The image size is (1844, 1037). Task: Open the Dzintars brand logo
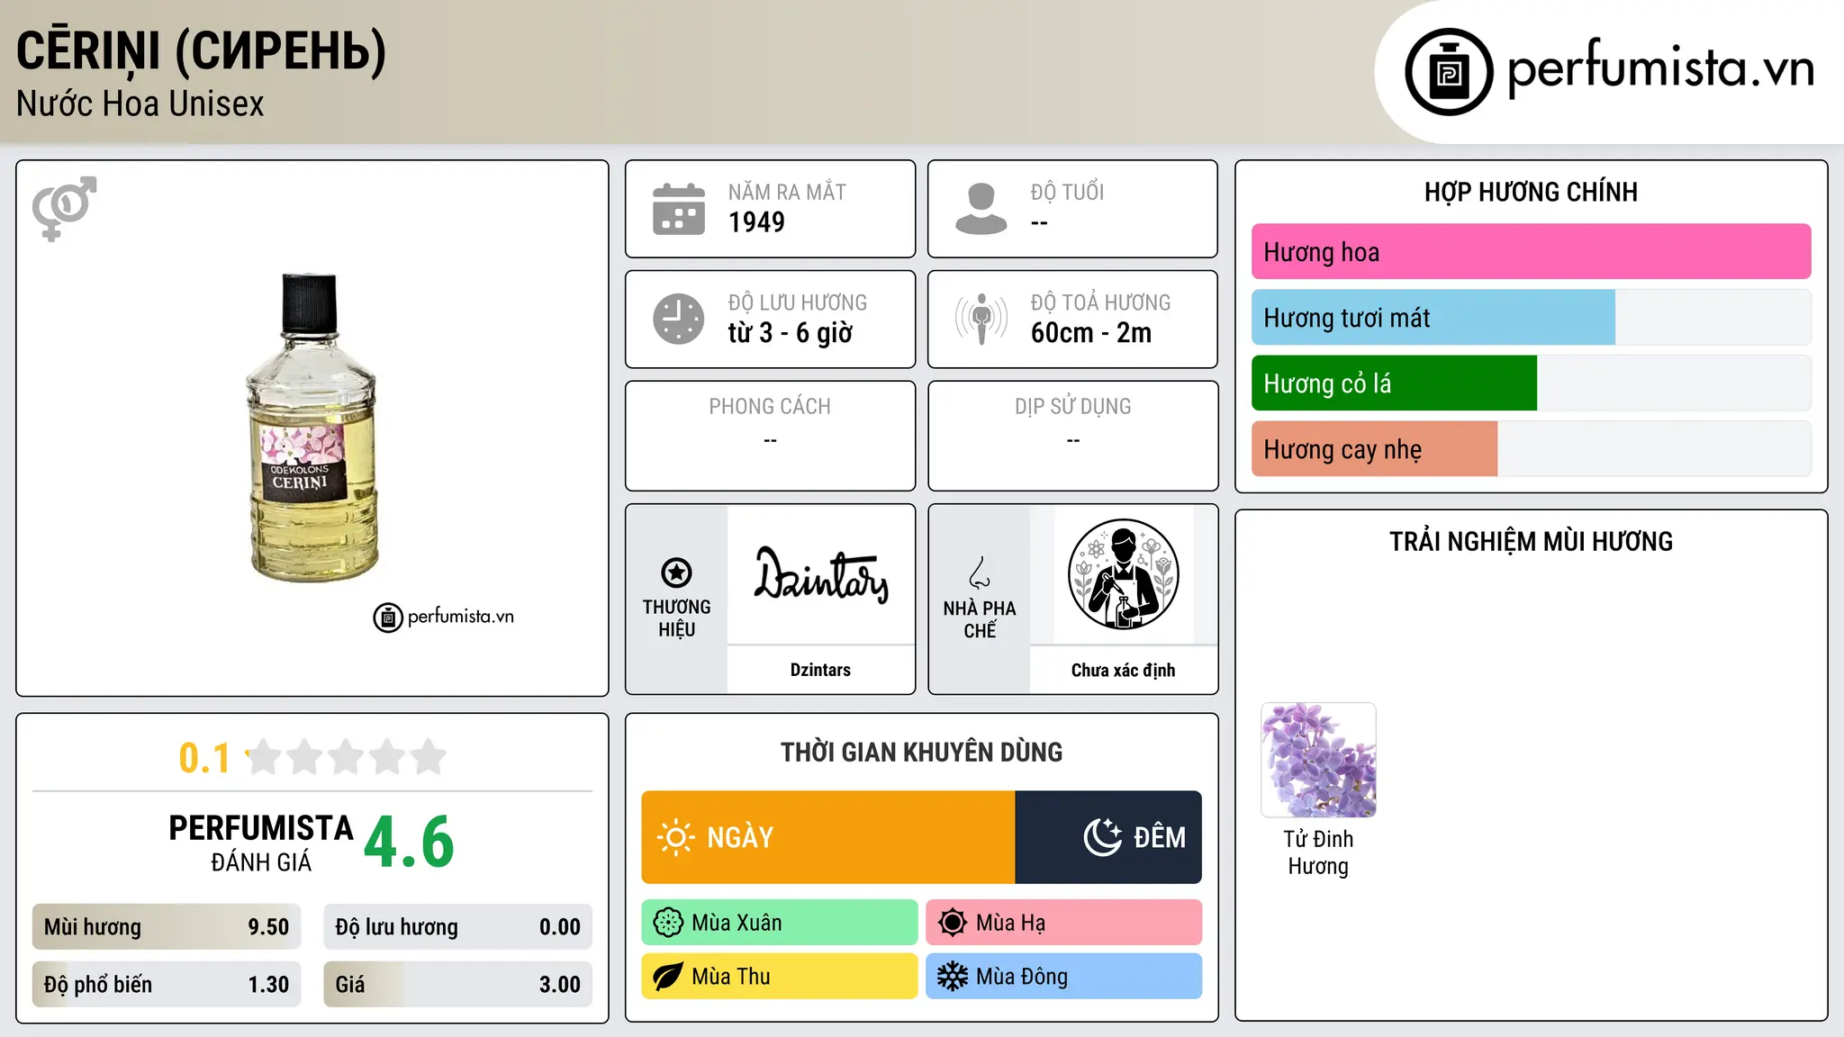pyautogui.click(x=821, y=574)
